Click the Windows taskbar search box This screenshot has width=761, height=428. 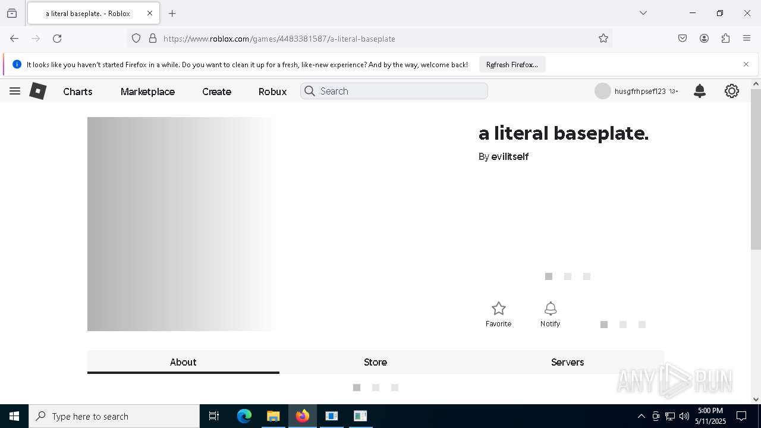coord(114,416)
